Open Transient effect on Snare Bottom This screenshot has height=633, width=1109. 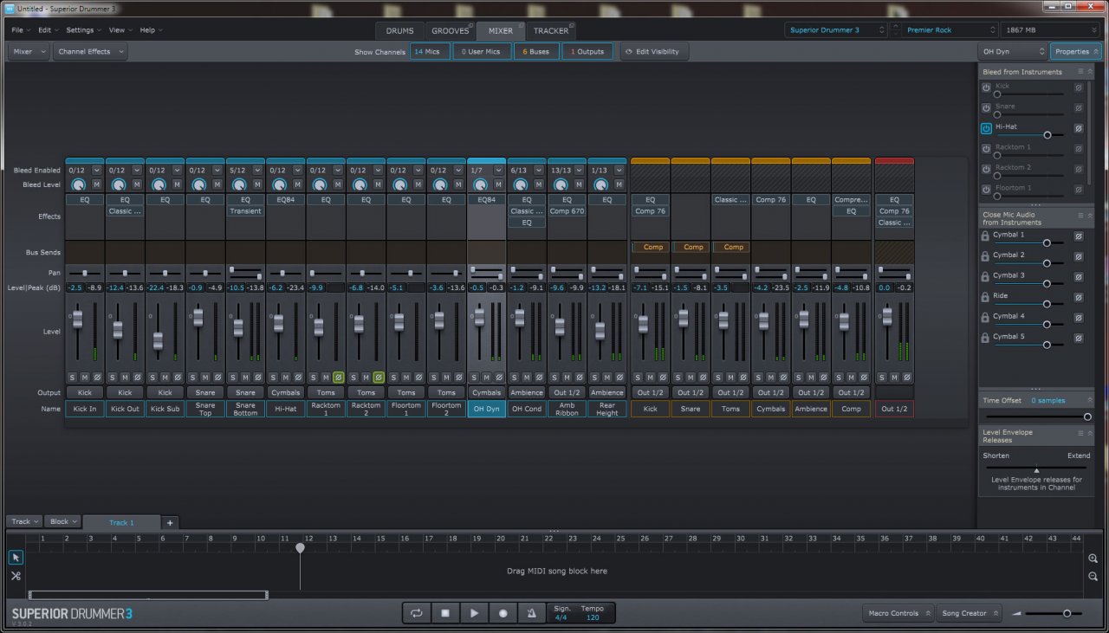(x=246, y=211)
